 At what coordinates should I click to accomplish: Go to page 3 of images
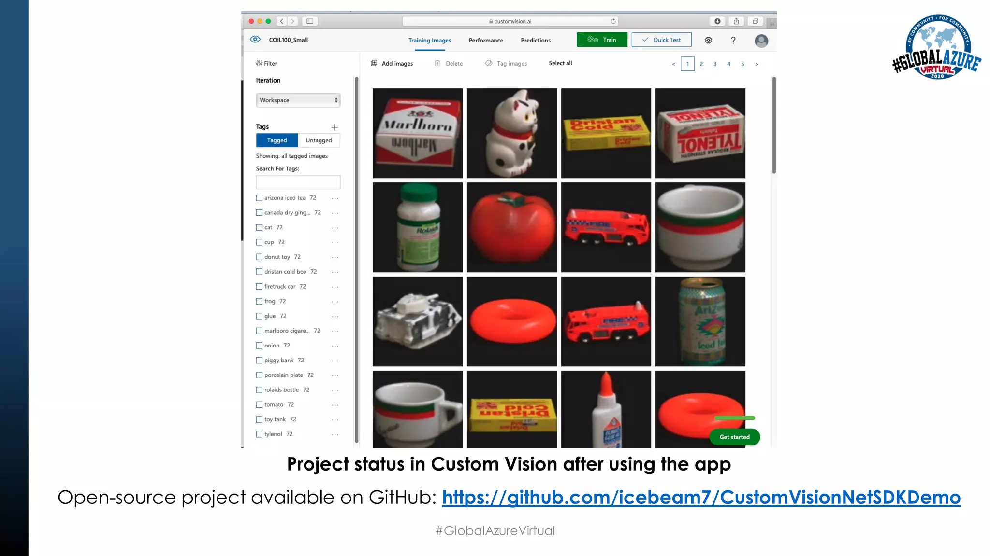point(715,64)
